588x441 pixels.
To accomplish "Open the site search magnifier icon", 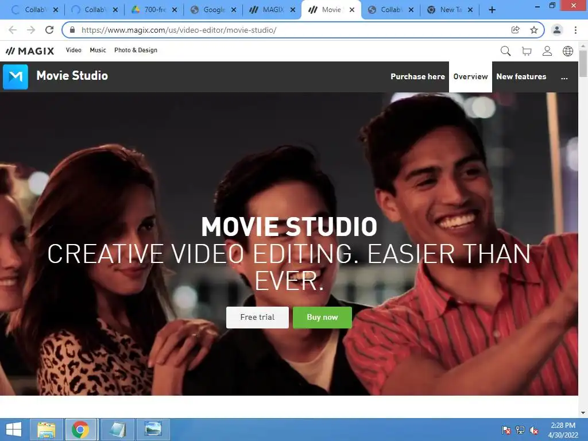I will tap(505, 51).
